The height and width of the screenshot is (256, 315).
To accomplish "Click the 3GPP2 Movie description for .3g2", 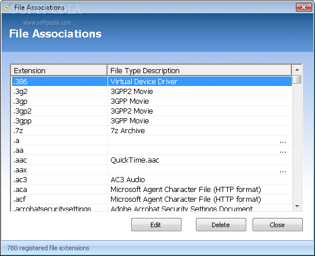I will tap(132, 92).
